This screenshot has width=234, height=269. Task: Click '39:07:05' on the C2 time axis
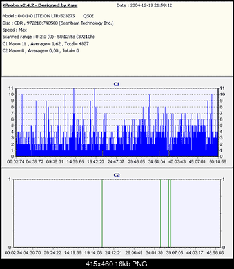click(174, 252)
